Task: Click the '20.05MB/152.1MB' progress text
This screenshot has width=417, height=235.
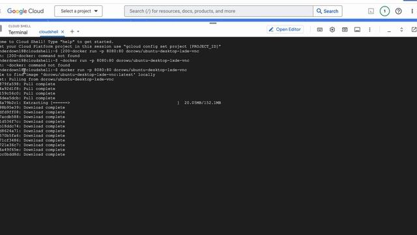Action: click(203, 103)
